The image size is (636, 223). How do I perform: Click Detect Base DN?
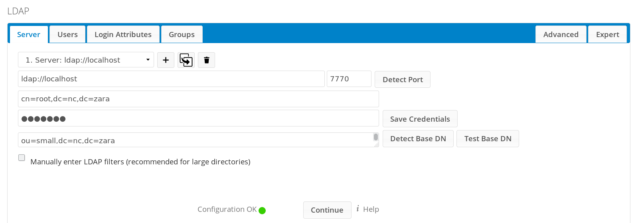click(418, 139)
